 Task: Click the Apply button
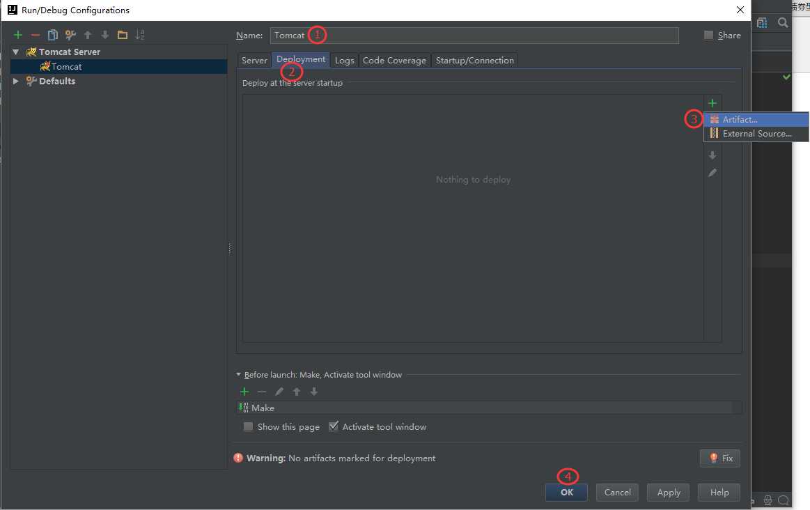[x=669, y=493]
